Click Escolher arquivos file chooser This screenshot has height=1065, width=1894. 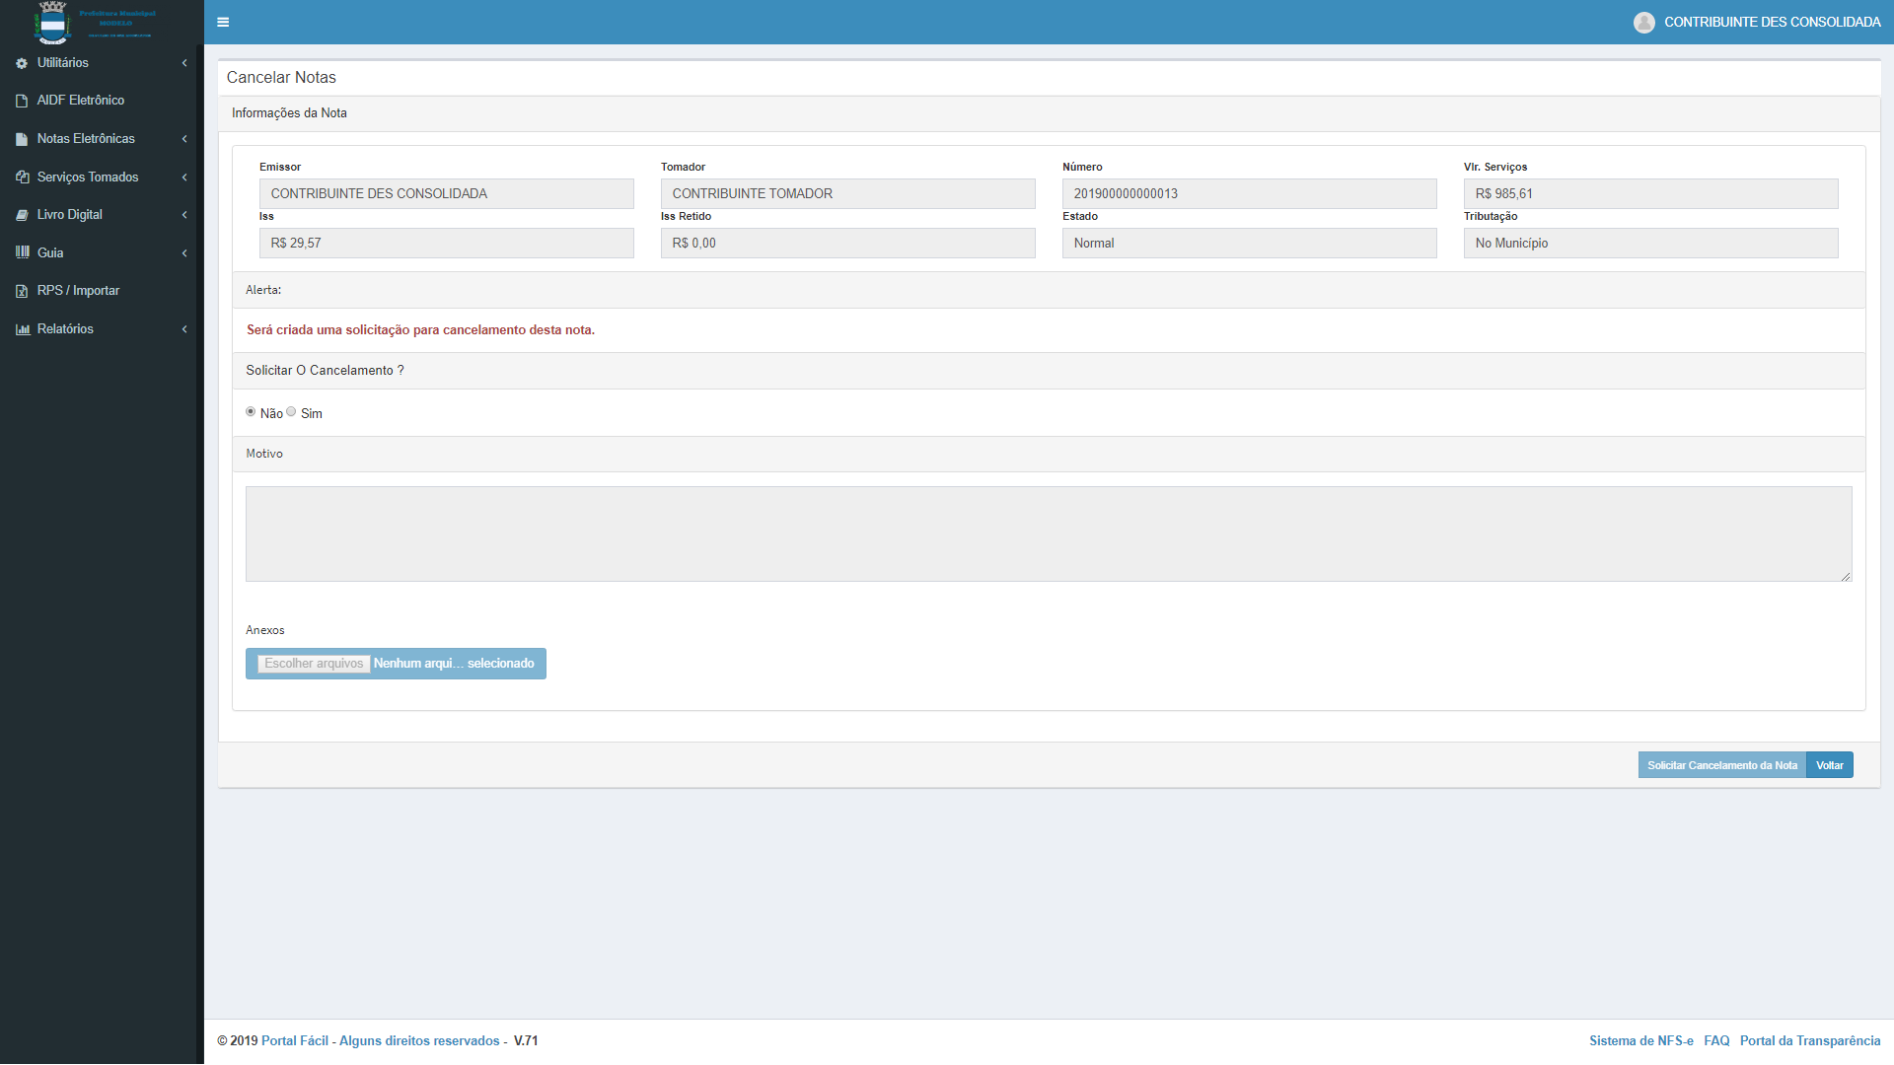(x=314, y=664)
